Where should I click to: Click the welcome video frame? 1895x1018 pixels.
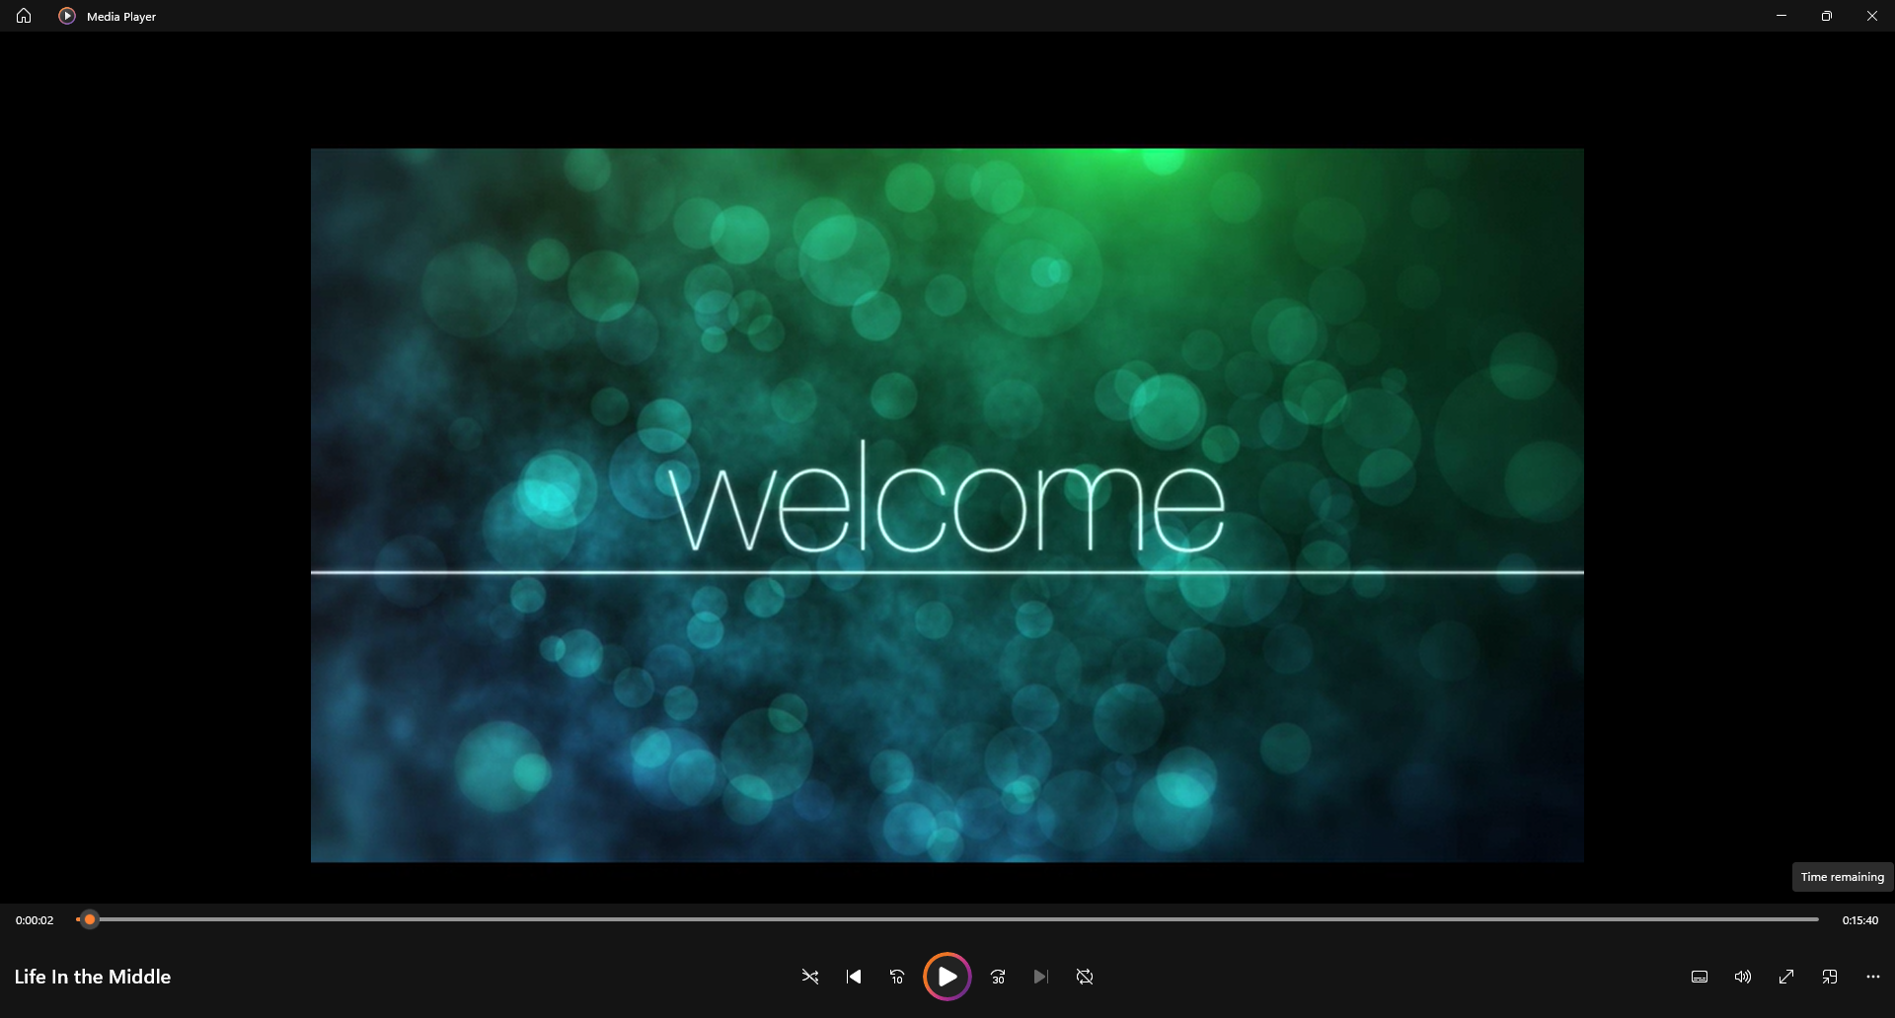point(947,505)
